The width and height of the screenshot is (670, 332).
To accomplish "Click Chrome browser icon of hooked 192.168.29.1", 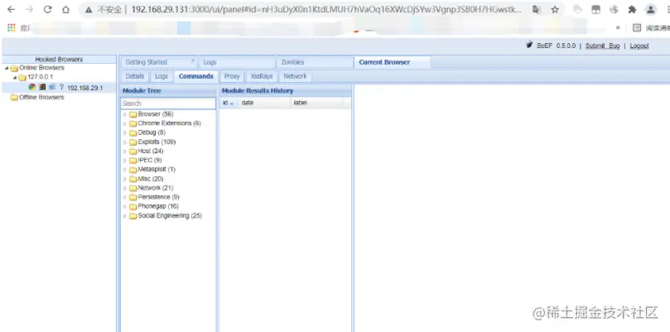I will pos(32,87).
